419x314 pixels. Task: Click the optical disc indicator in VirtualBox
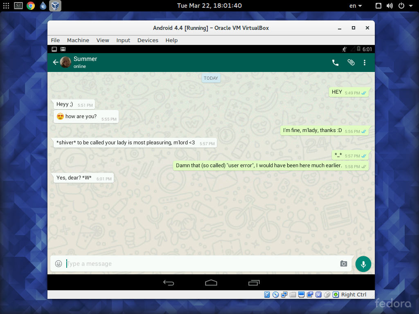pyautogui.click(x=275, y=294)
